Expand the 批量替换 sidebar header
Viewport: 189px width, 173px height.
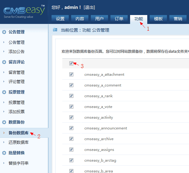[17, 153]
